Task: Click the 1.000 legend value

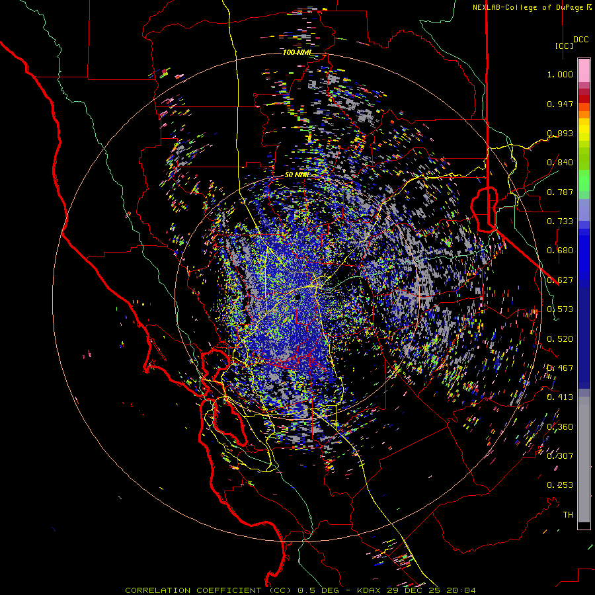Action: [x=560, y=74]
